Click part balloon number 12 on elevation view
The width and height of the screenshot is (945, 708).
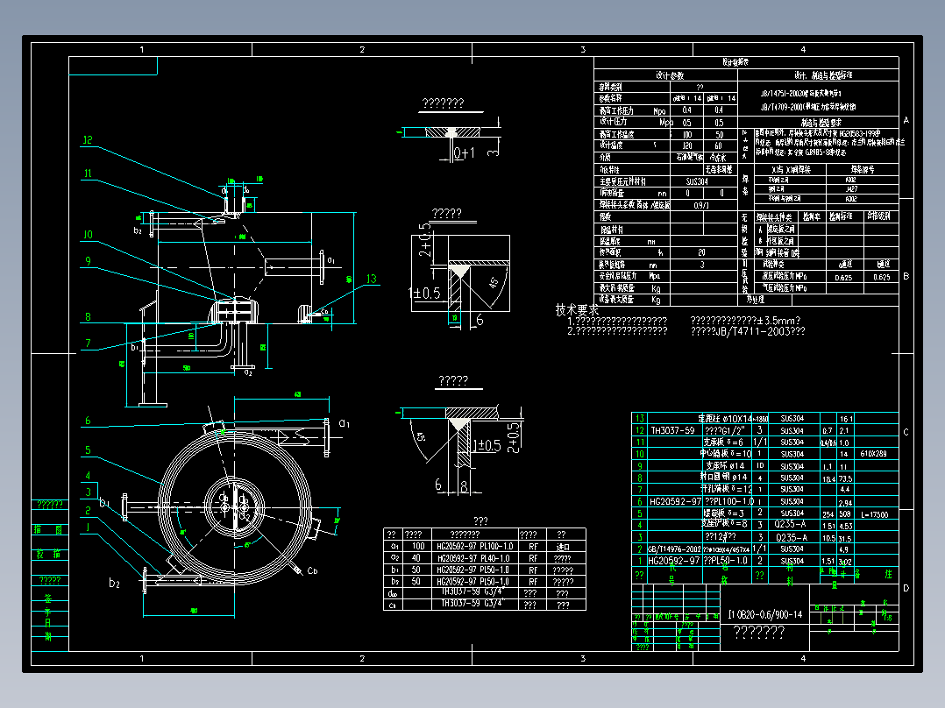point(88,140)
